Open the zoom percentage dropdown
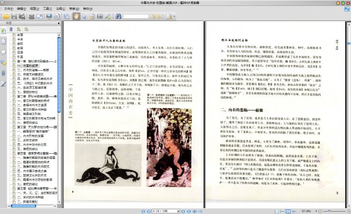 pos(316,211)
